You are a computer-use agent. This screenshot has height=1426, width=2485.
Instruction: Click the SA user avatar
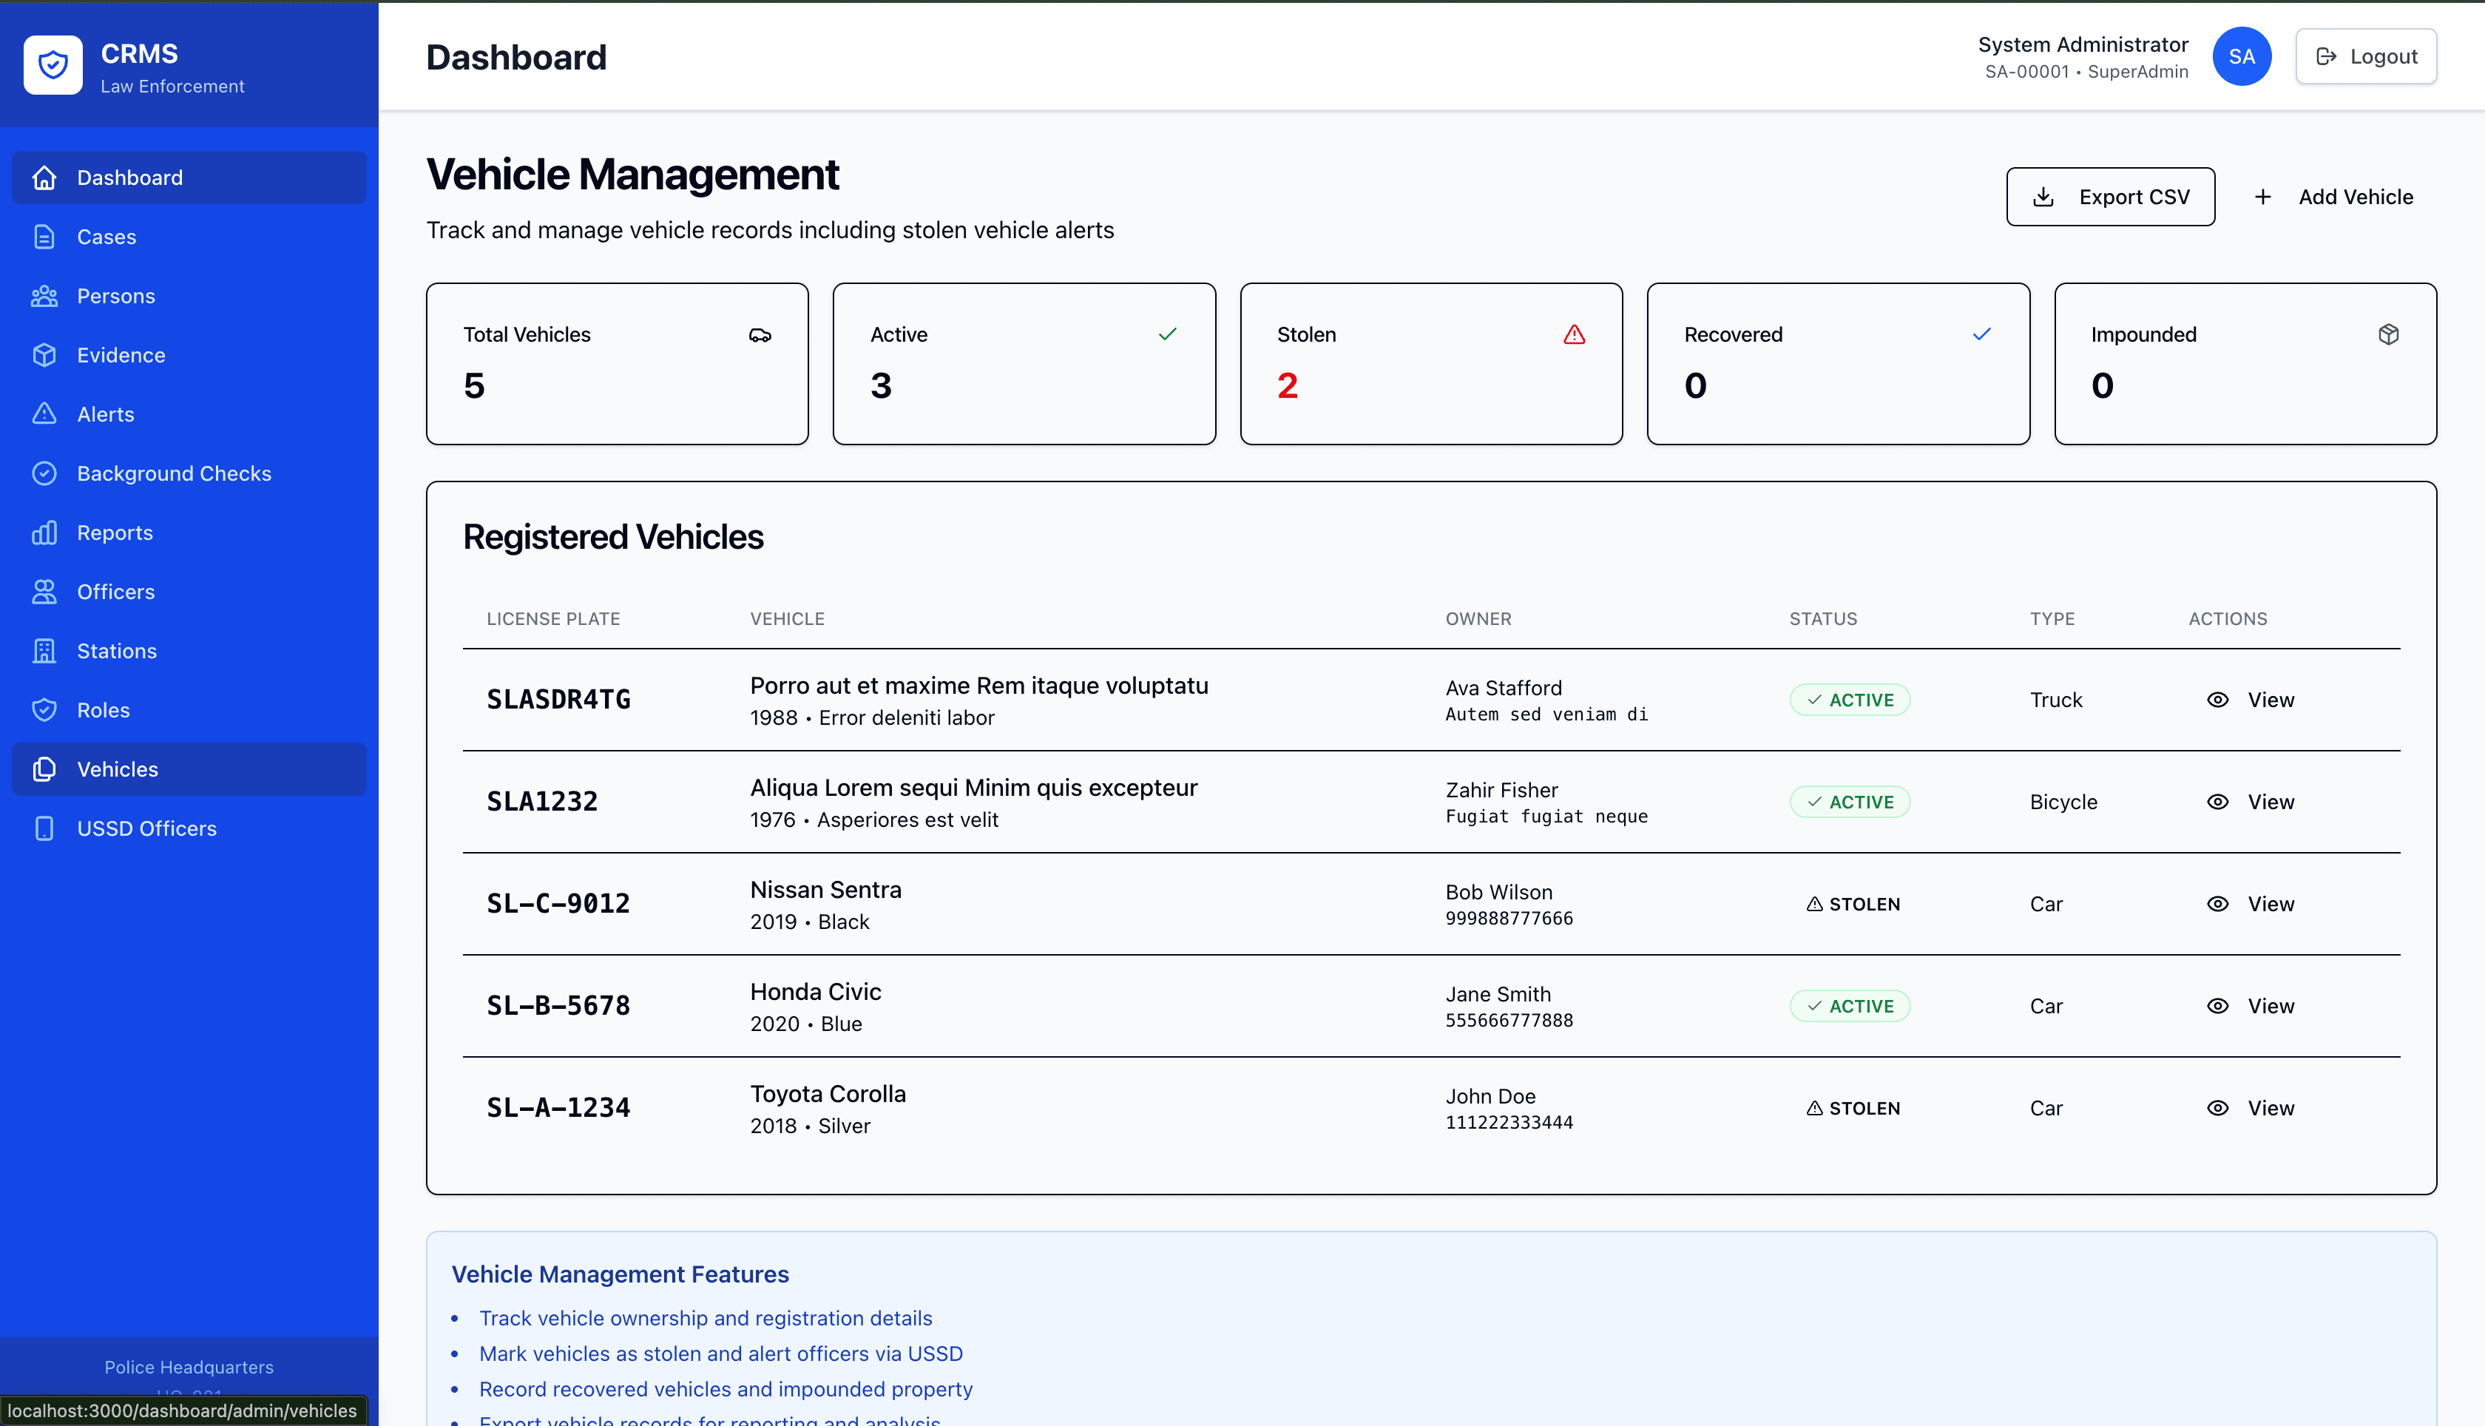tap(2241, 57)
